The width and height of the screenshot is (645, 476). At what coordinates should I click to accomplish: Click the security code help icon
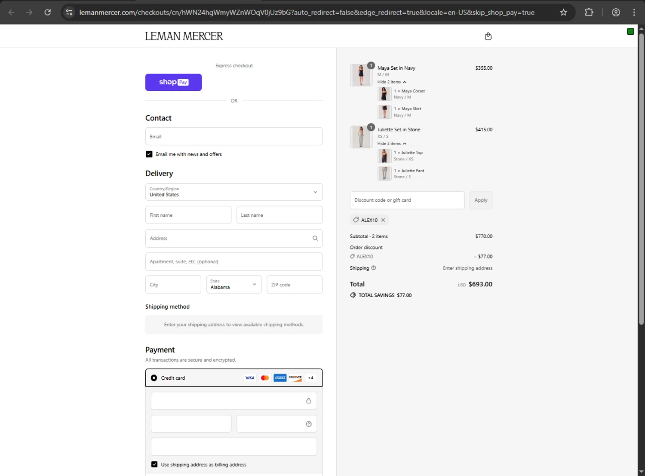309,424
